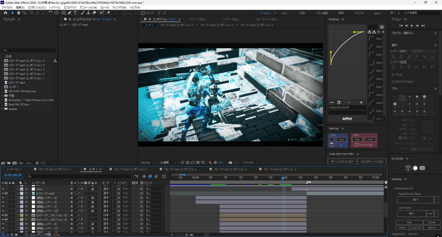The image size is (442, 237).
Task: Hide the Glow layer with its eye icon
Action: click(x=3, y=189)
